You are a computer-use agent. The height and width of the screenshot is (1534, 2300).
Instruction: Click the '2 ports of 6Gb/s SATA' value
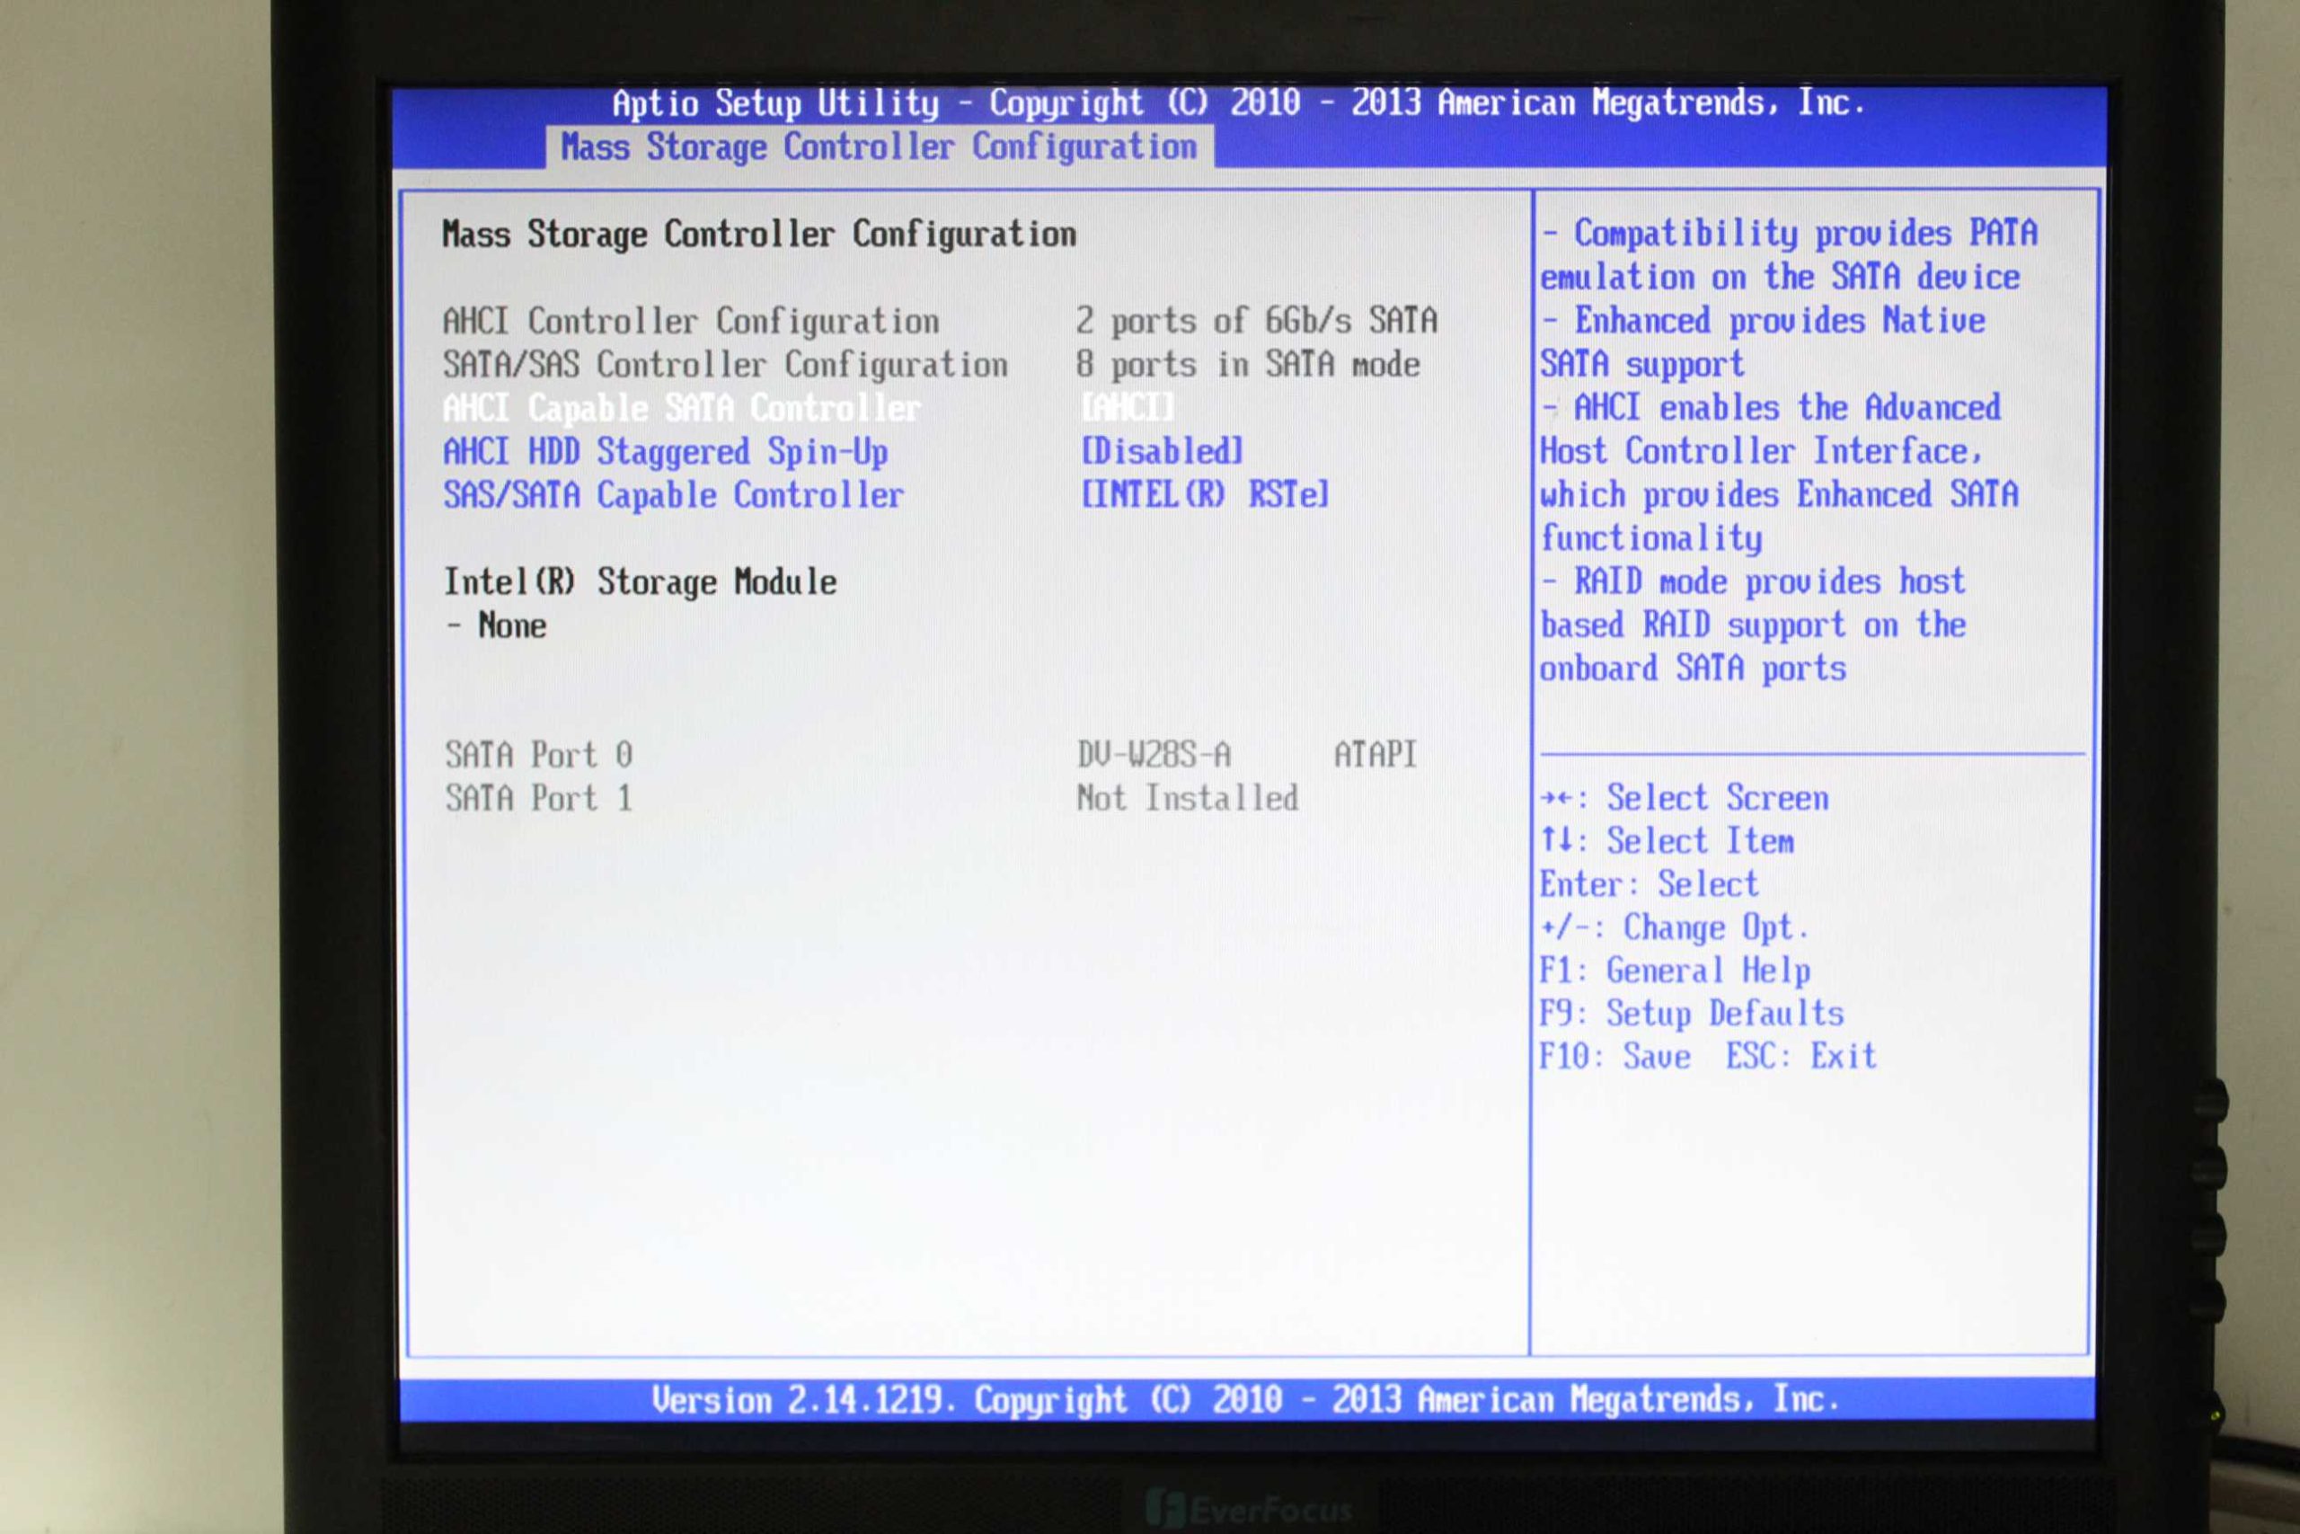point(1257,321)
